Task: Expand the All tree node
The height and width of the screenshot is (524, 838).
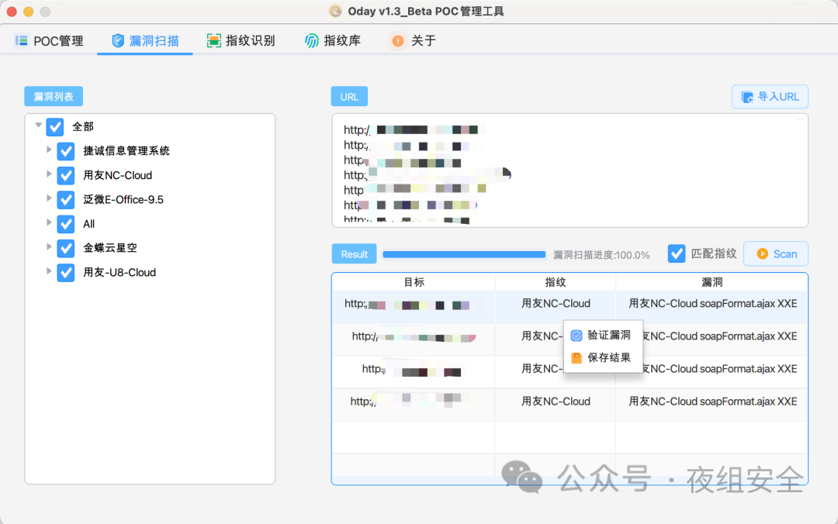Action: (49, 222)
